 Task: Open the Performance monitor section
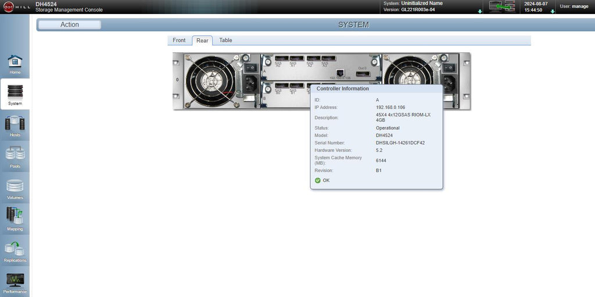pos(15,283)
